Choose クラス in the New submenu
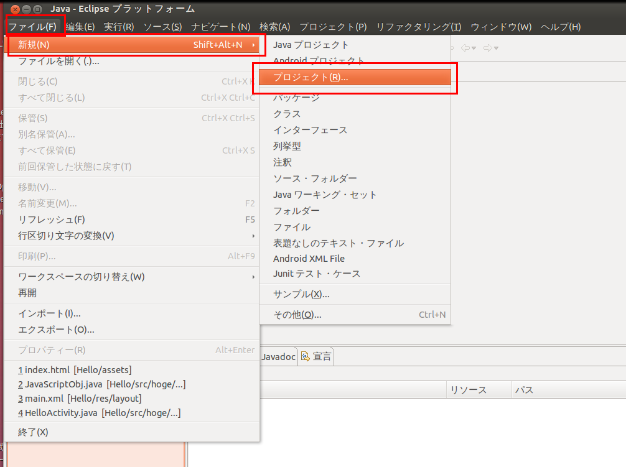This screenshot has height=467, width=626. [355, 114]
